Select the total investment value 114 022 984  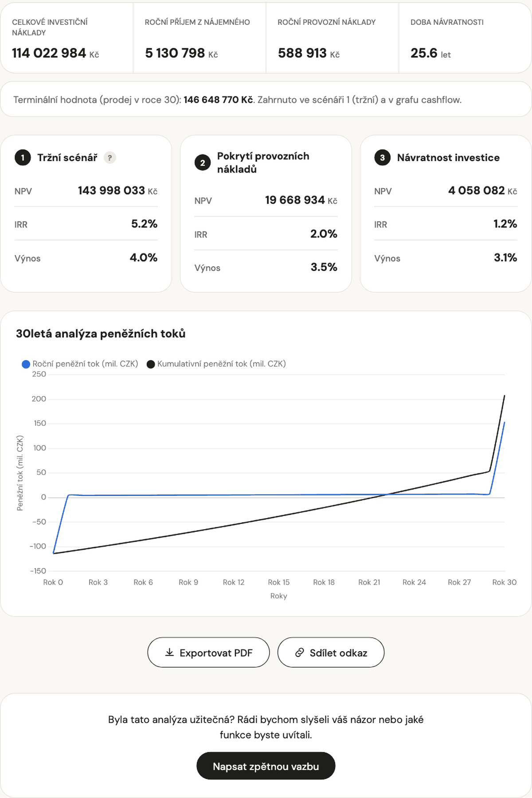(49, 53)
